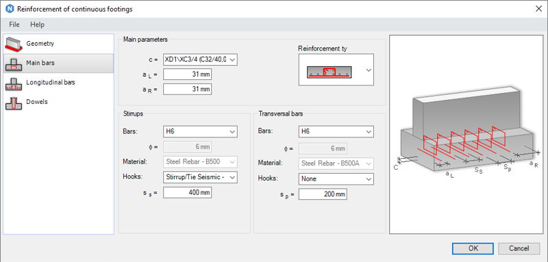The width and height of the screenshot is (548, 262).
Task: Click the app logo icon in title bar
Action: pyautogui.click(x=10, y=9)
